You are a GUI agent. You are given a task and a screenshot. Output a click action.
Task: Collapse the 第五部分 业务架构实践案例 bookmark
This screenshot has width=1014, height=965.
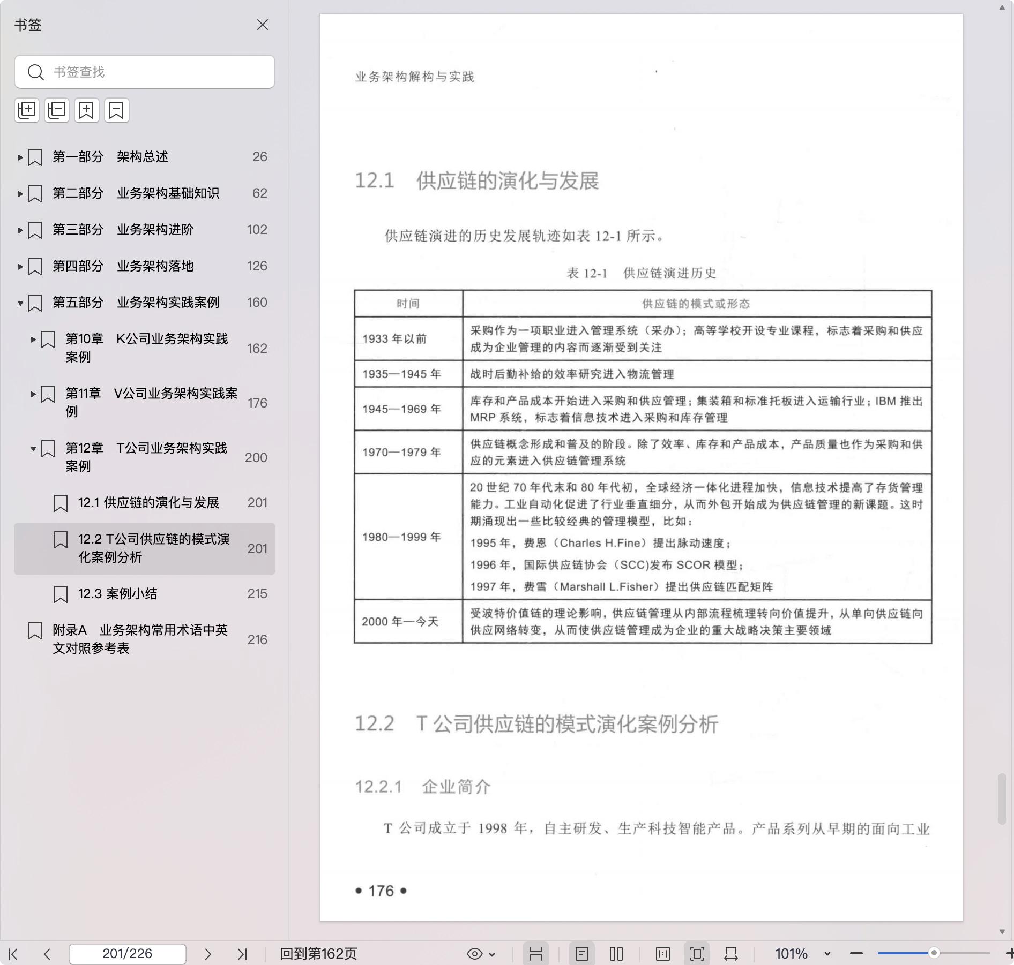click(x=20, y=303)
